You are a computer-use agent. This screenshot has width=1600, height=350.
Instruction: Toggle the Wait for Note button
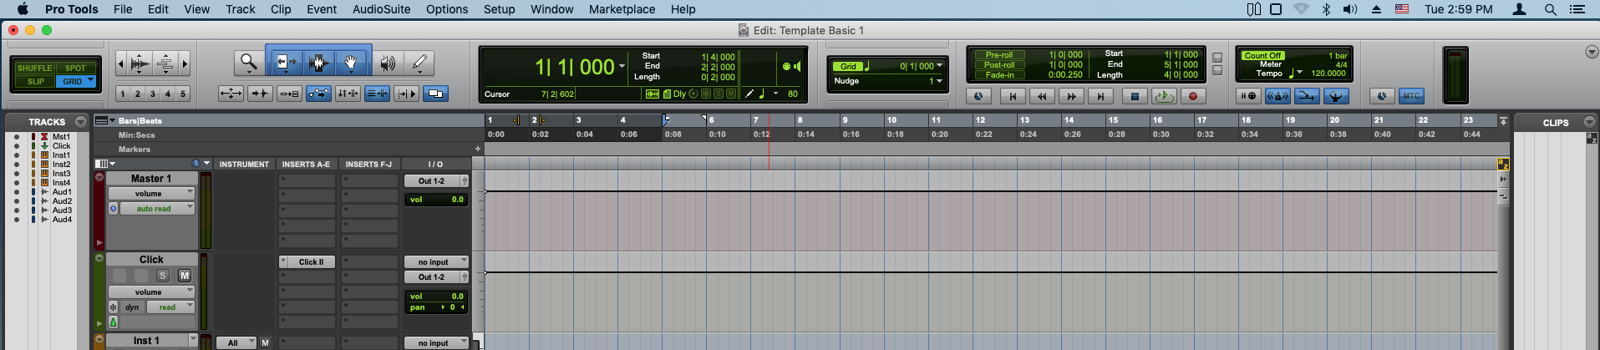pyautogui.click(x=1249, y=96)
